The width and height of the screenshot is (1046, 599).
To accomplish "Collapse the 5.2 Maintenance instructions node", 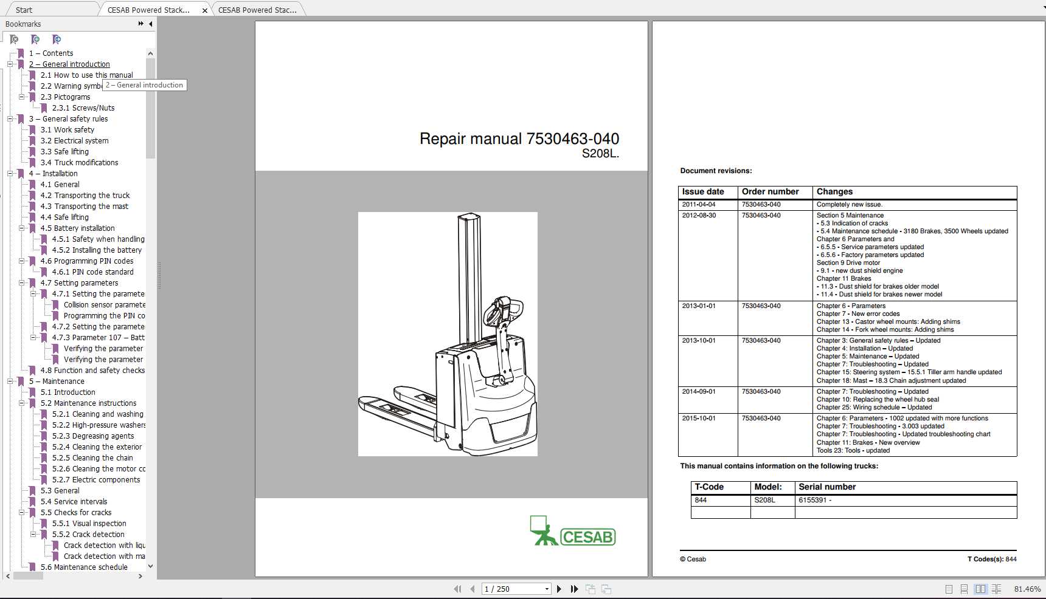I will (x=22, y=403).
